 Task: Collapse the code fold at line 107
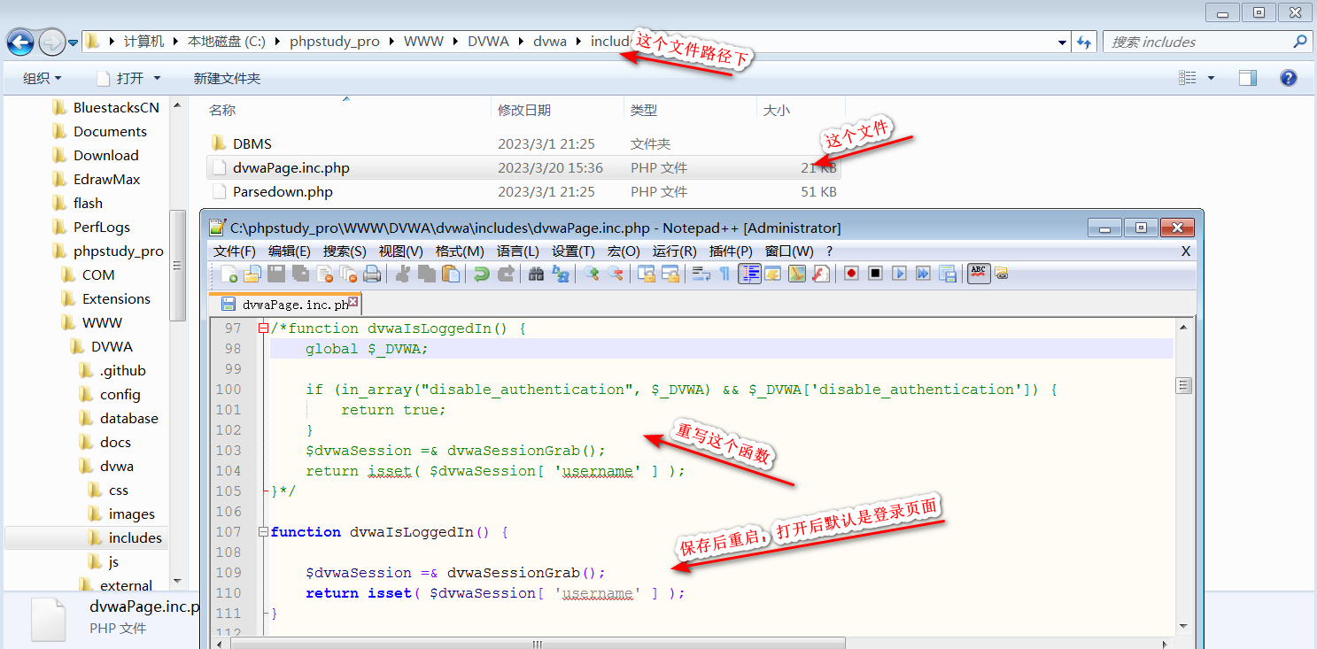[x=262, y=532]
